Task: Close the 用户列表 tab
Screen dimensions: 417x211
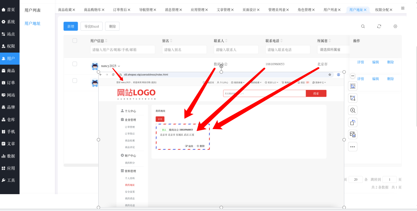Action: [339, 10]
